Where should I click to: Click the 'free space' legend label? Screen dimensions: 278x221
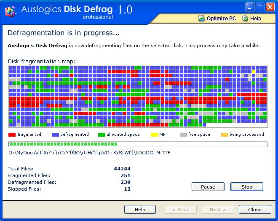point(199,135)
